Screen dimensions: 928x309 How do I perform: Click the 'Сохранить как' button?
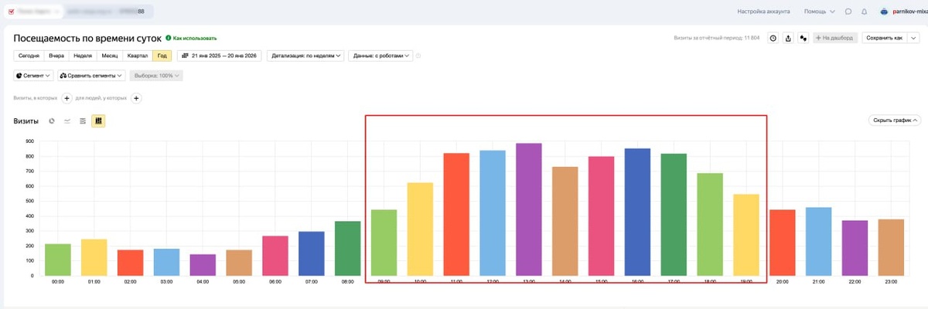(884, 38)
